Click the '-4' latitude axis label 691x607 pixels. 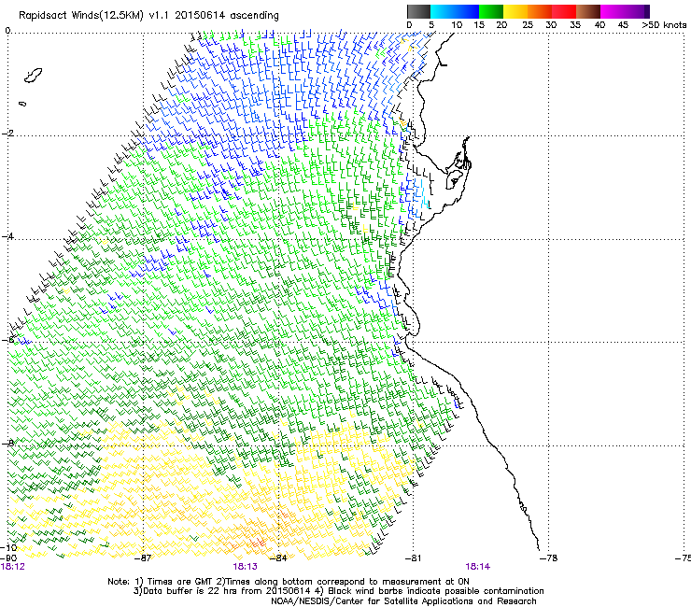7,236
